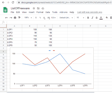This screenshot has height=93, width=112.
Task: Click the ListOfFreeware document title
Action: [x=20, y=8]
